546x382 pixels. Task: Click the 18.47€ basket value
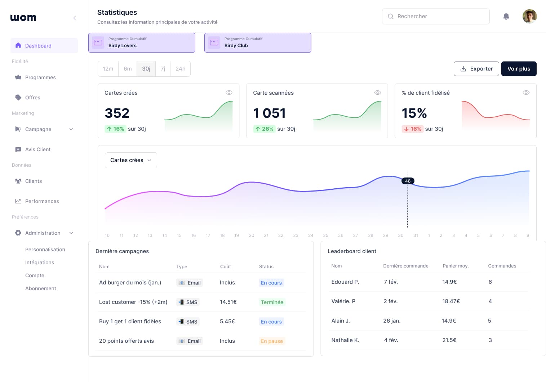coord(451,301)
